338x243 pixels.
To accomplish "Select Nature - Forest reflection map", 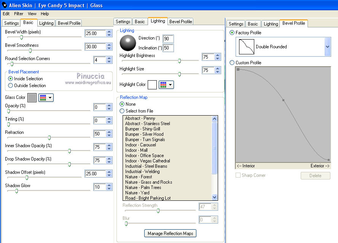I will coord(139,177).
